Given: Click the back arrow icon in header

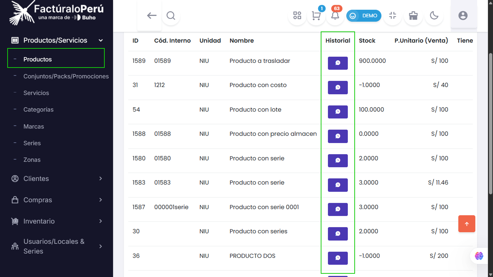Looking at the screenshot, I should [x=151, y=16].
